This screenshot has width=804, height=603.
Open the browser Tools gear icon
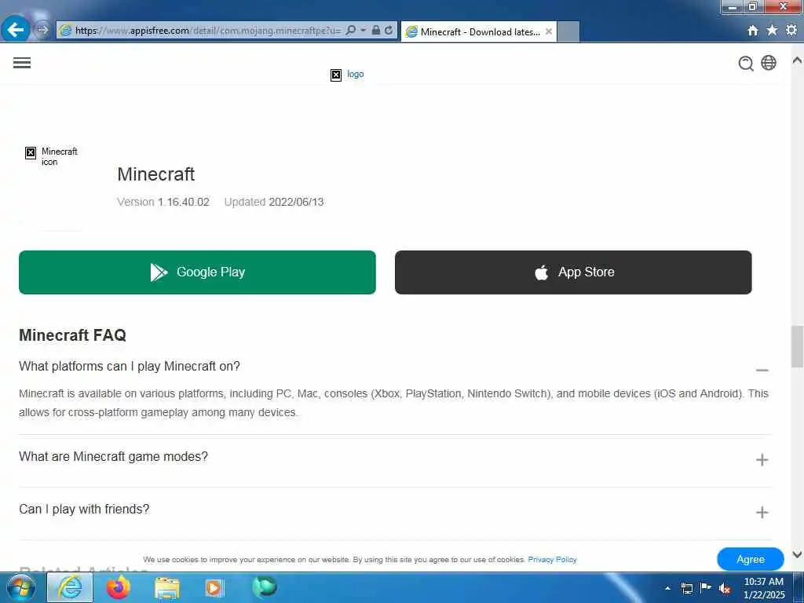791,31
